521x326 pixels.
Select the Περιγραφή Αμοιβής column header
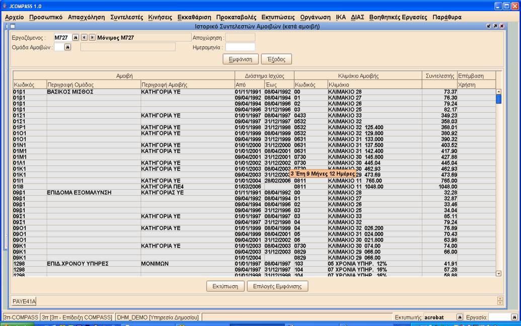(188, 85)
